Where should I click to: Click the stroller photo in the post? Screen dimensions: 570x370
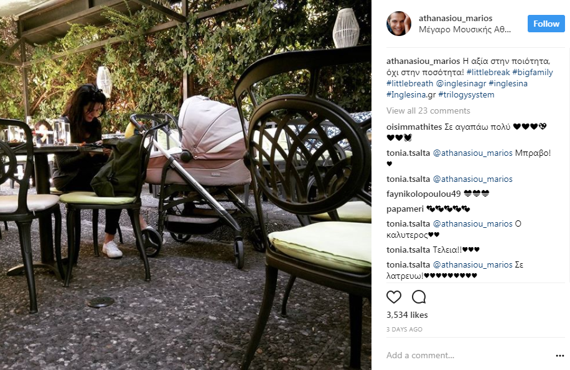coord(185,185)
